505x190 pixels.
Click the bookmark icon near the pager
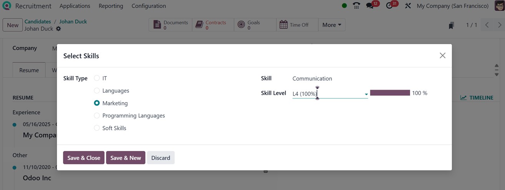(451, 25)
